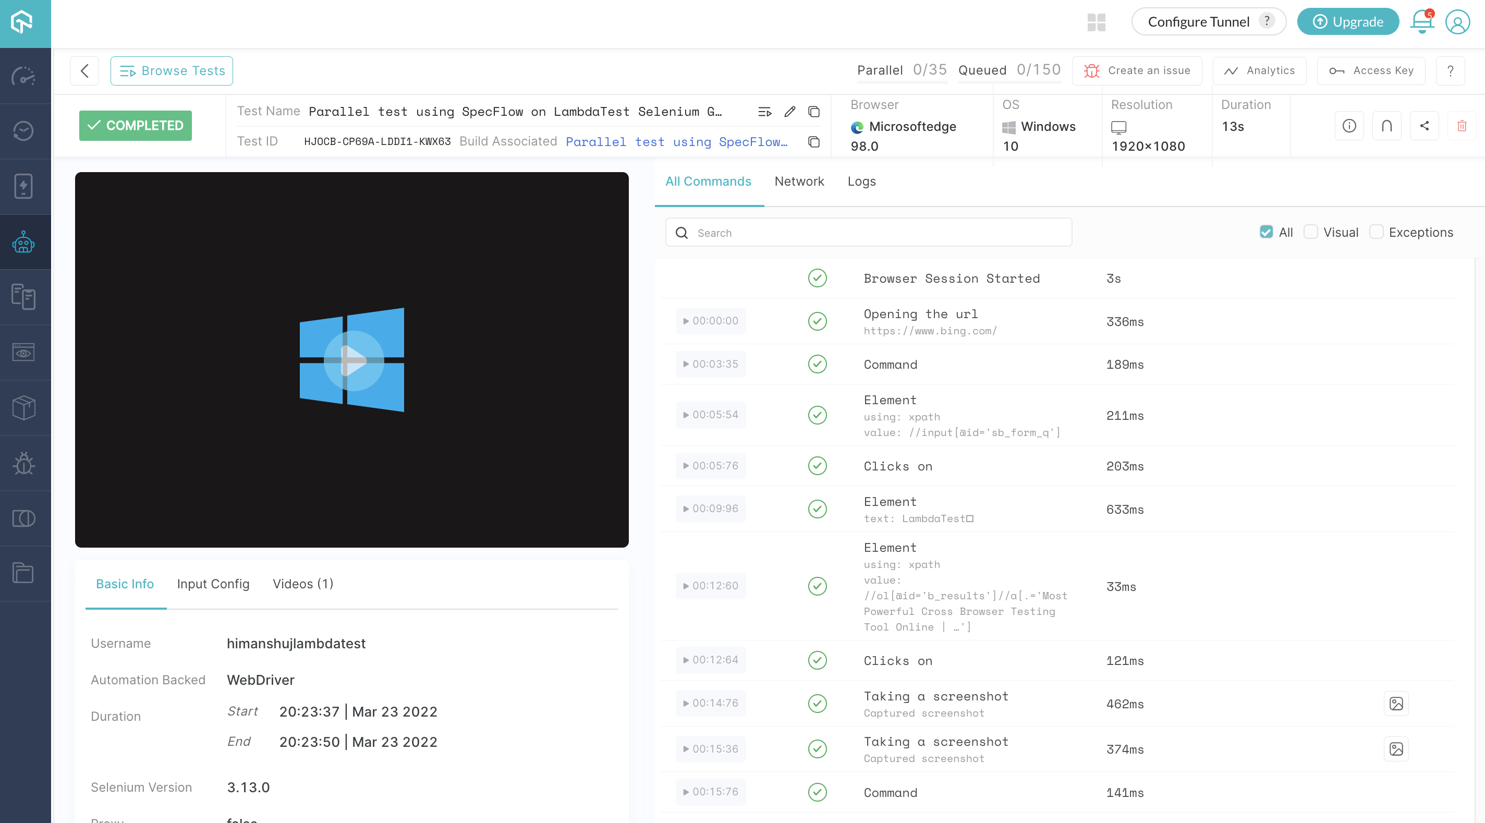Viewport: 1485px width, 823px height.
Task: Expand the timestamp 00:12:60 element row
Action: (710, 586)
